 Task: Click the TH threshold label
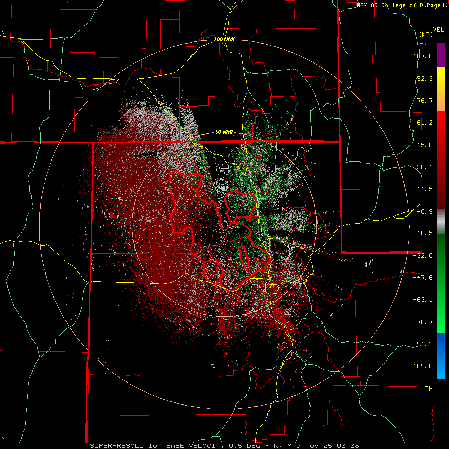pos(429,389)
